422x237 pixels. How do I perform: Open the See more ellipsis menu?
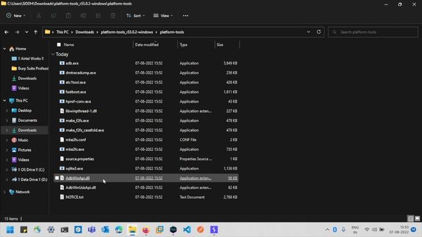(x=185, y=16)
